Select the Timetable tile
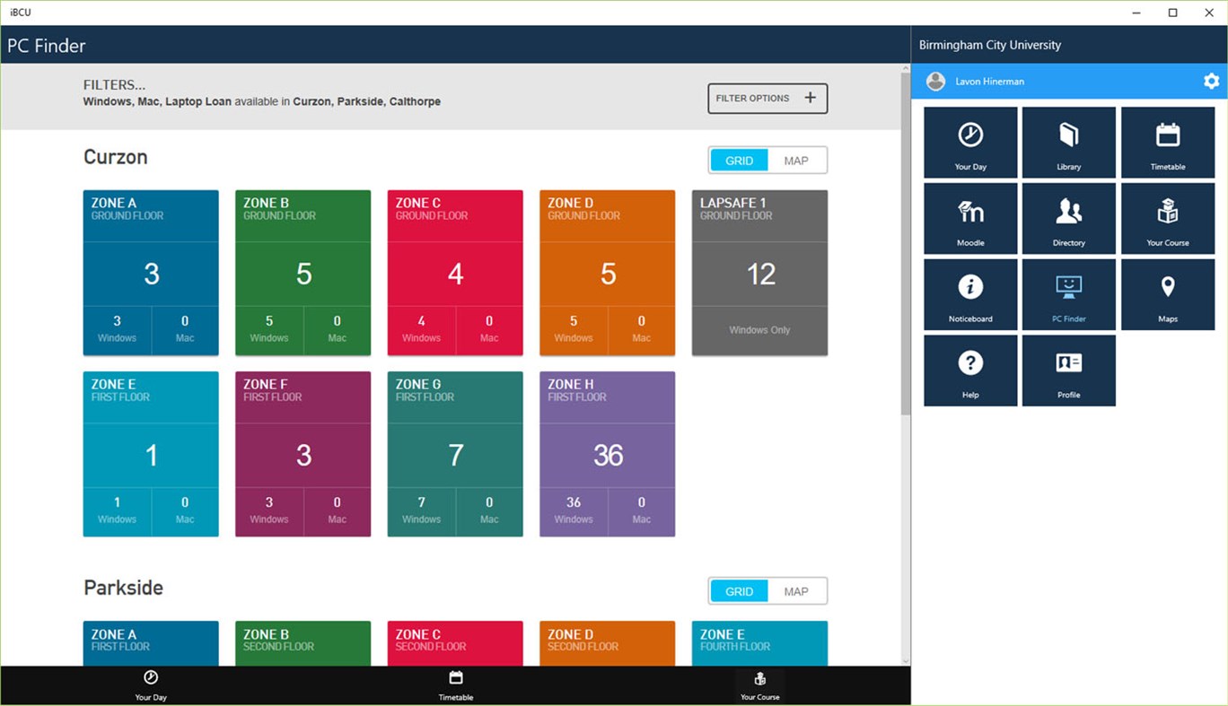1228x706 pixels. pos(1167,142)
